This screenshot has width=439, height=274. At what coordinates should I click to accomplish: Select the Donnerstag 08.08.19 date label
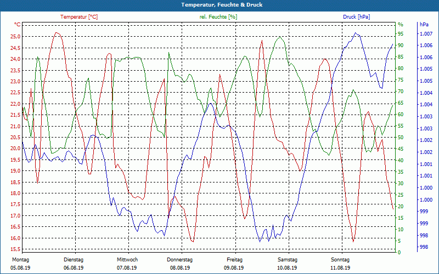[x=180, y=264]
